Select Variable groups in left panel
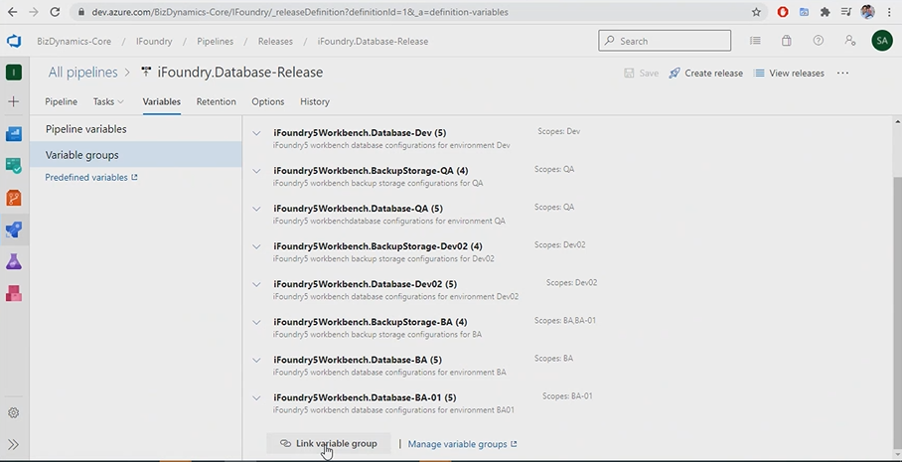 coord(136,155)
